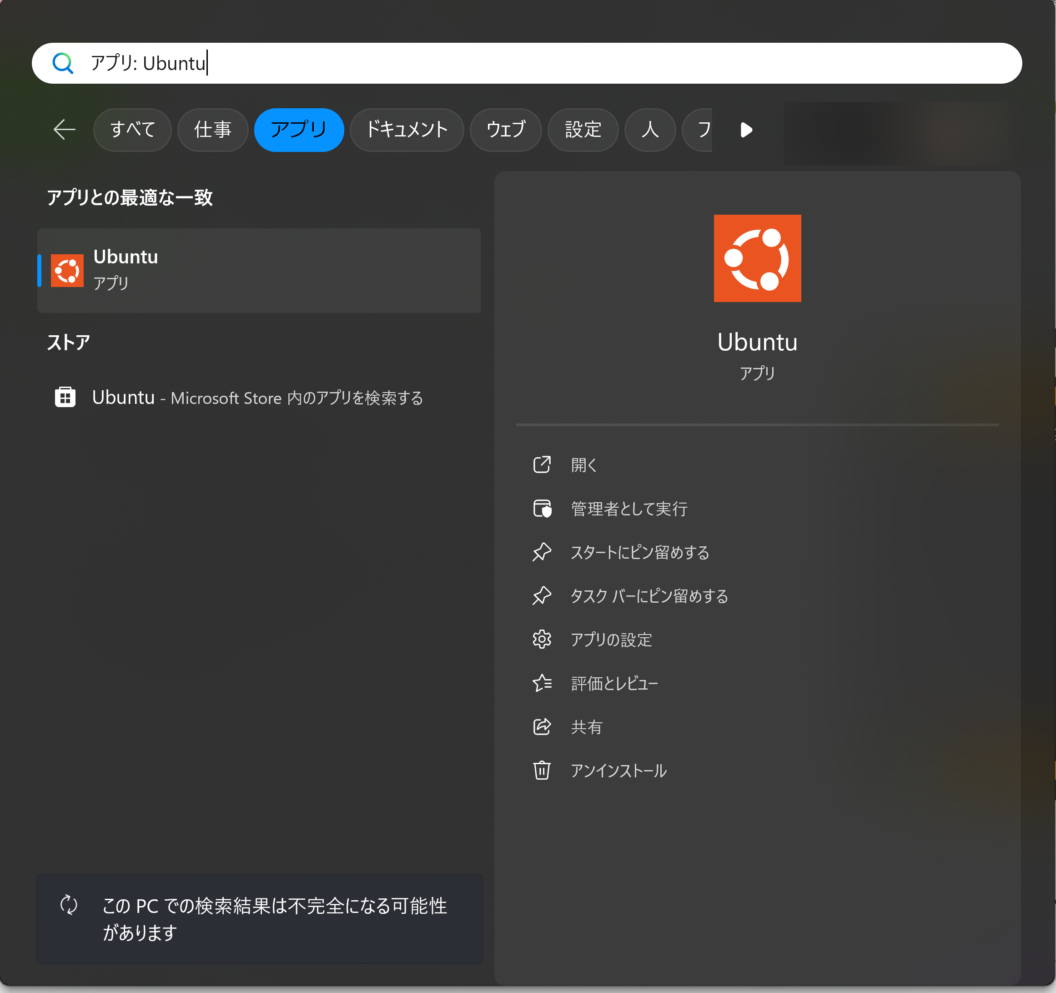Click the trash icon for アンインストール
This screenshot has width=1056, height=993.
point(541,770)
